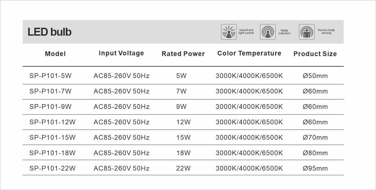Screen dimensions: 376x190
Task: Click the Ø50mm product size value
Action: coord(315,76)
